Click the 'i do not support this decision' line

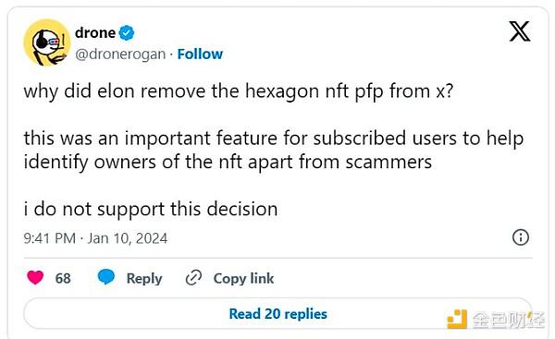pos(151,210)
